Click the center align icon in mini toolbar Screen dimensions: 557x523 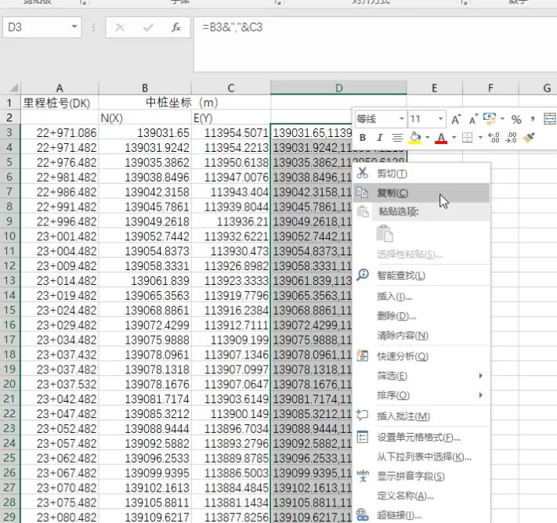pyautogui.click(x=397, y=138)
